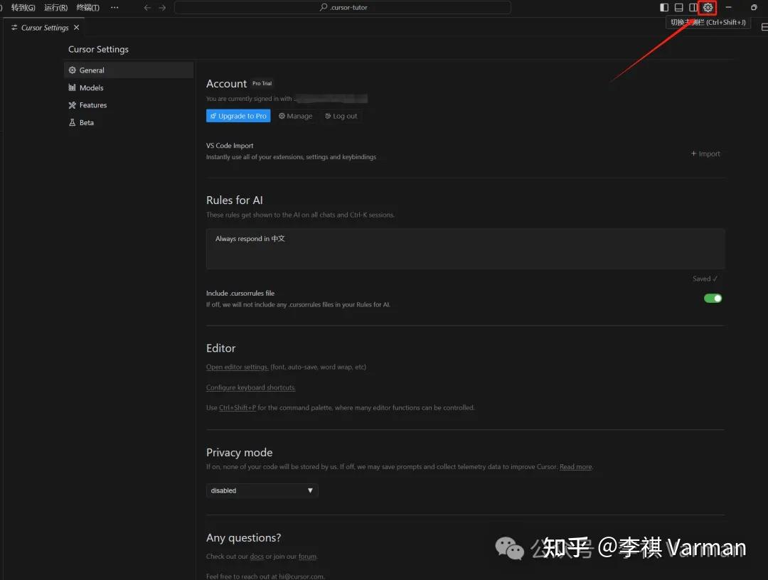This screenshot has width=768, height=580.
Task: Open the Features settings section
Action: [92, 104]
